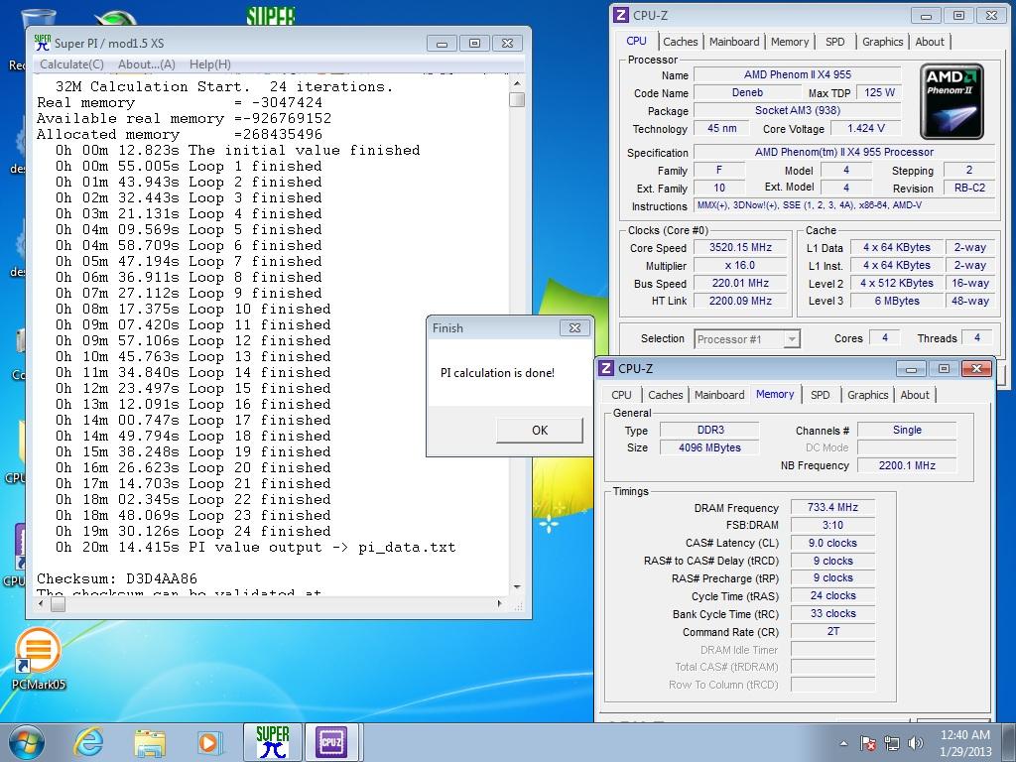Click scroll-down arrow in Super PI output

pos(516,587)
